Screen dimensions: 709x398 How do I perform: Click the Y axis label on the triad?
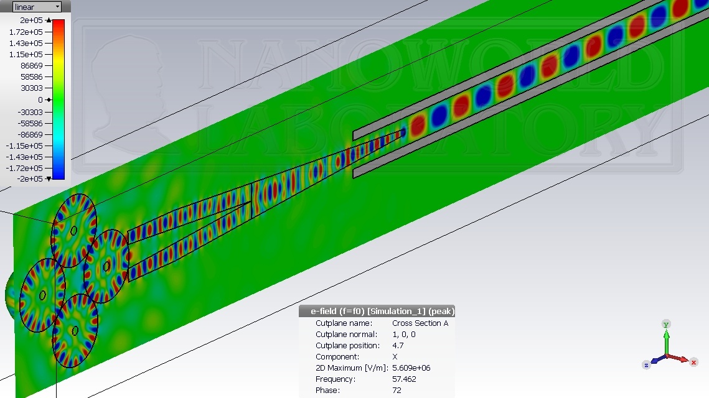[666, 325]
